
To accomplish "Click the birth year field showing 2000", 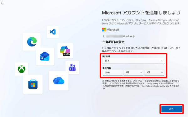I will coord(113,72).
